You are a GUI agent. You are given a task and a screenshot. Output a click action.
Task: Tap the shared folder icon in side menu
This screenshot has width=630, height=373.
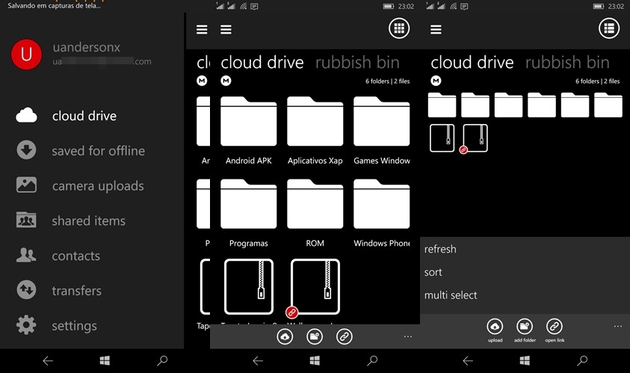coord(26,220)
